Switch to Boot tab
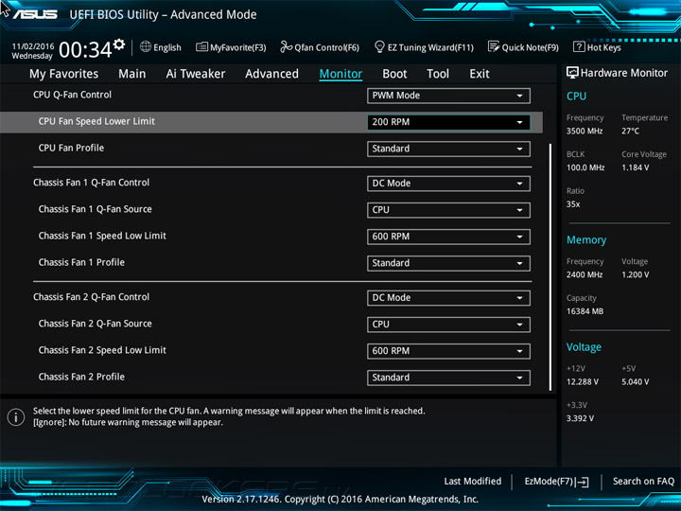681x511 pixels. 394,74
